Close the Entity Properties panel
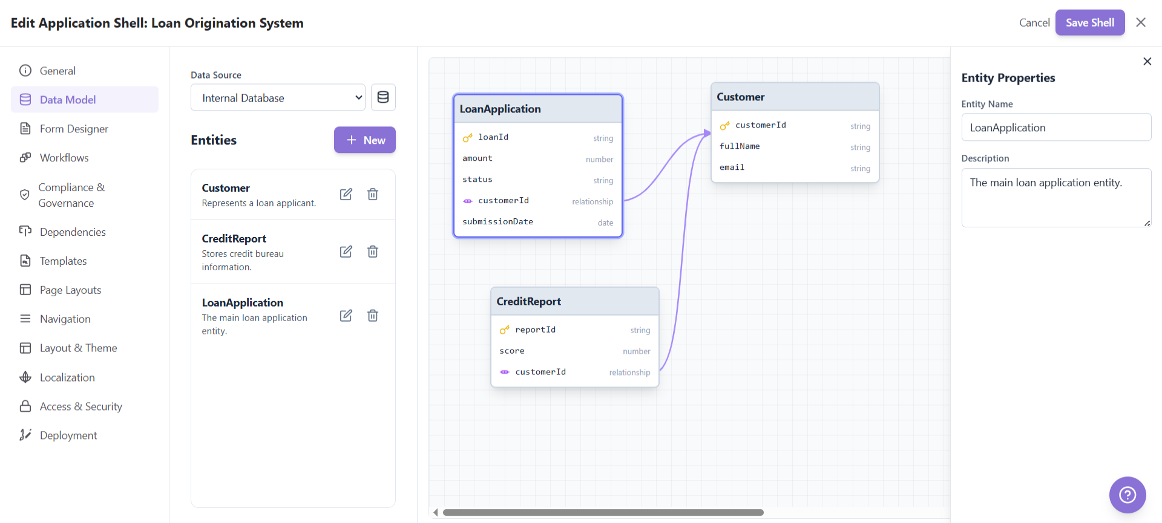The width and height of the screenshot is (1162, 523). click(1147, 62)
